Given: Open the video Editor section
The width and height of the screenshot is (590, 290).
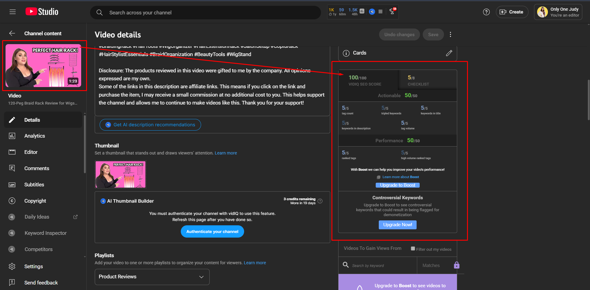Looking at the screenshot, I should [x=43, y=152].
